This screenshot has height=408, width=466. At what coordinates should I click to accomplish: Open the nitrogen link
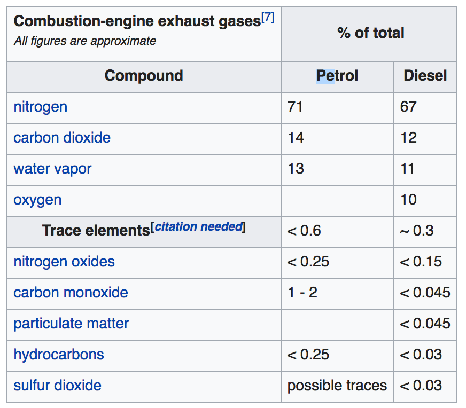pyautogui.click(x=41, y=107)
